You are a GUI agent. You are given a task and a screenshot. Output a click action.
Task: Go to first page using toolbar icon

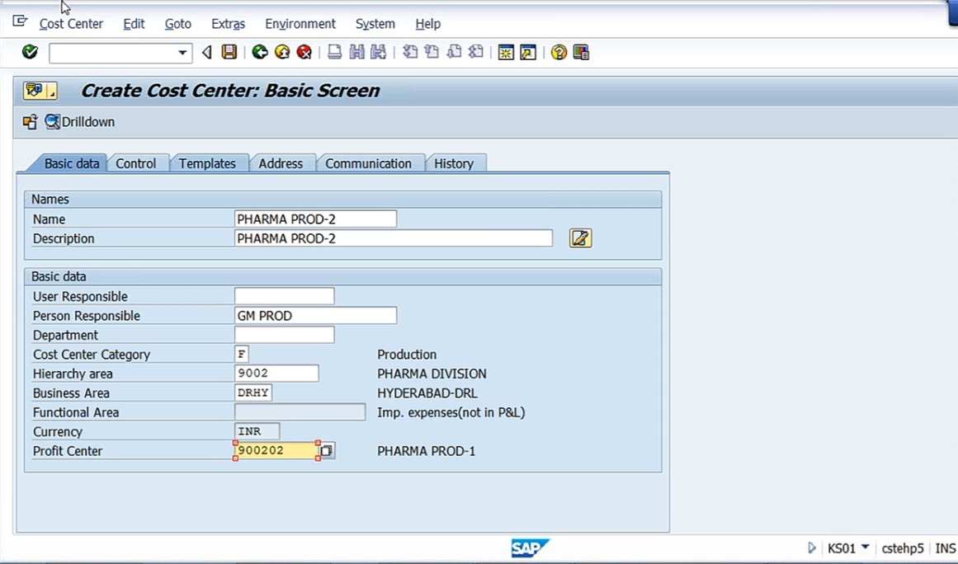410,53
